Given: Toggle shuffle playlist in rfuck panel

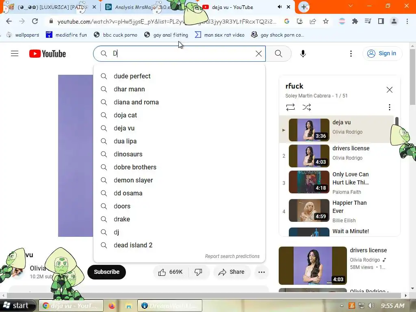Looking at the screenshot, I should coord(307,107).
